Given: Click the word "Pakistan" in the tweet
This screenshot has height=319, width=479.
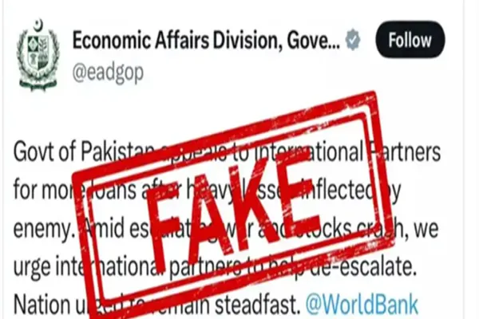Looking at the screenshot, I should tap(117, 152).
